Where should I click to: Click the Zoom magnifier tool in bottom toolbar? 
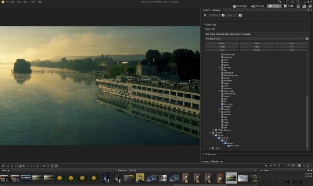(27, 166)
